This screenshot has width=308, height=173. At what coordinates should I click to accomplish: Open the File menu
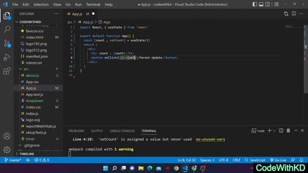coord(15,4)
